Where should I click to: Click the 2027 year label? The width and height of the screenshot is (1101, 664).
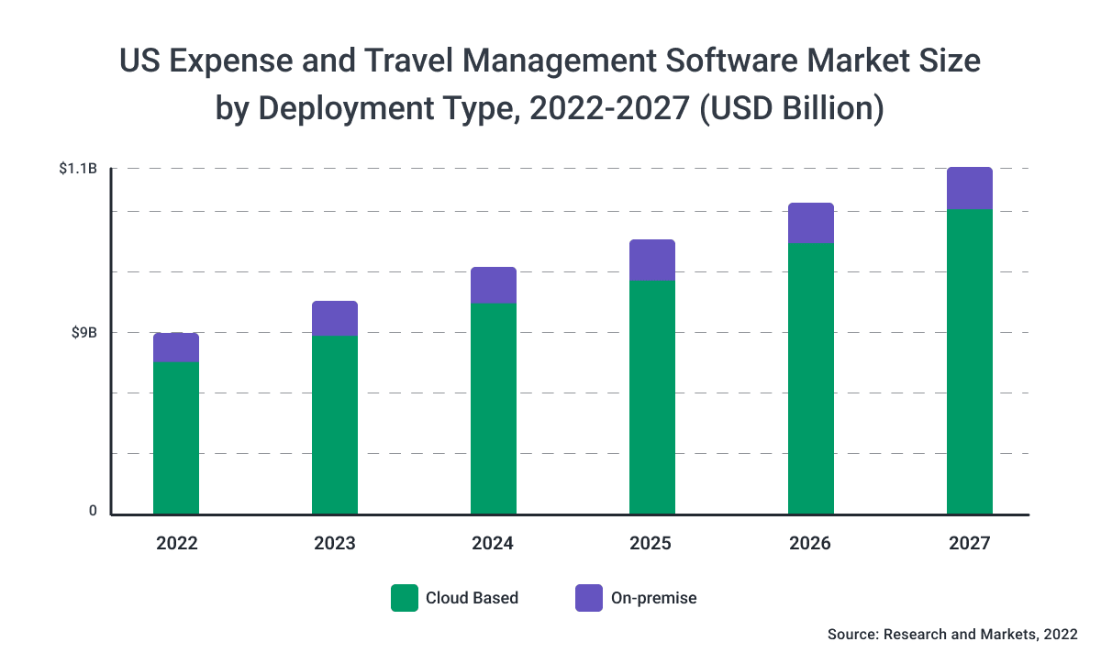tap(970, 543)
